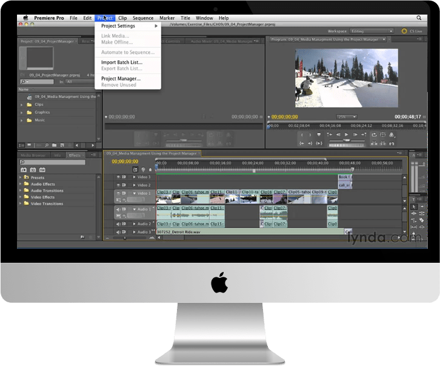This screenshot has height=366, width=440.
Task: Filter effects by YUV icon
Action: [x=42, y=170]
